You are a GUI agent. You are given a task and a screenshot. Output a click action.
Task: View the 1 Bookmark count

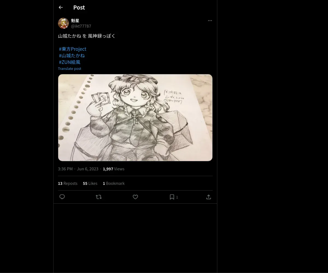(113, 183)
